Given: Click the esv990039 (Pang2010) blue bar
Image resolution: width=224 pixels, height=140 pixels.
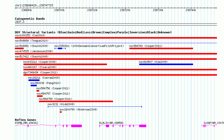Looking at the screenshot, I should (x=34, y=86).
